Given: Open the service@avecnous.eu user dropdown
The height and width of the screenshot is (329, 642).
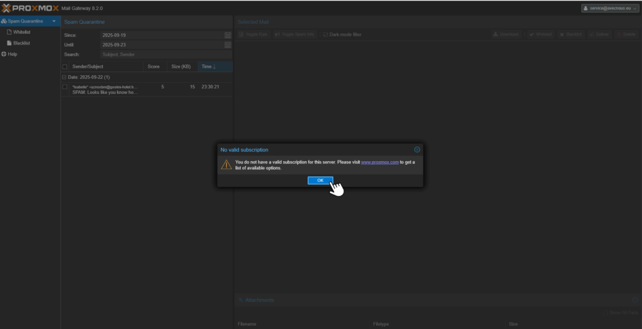Looking at the screenshot, I should tap(608, 8).
